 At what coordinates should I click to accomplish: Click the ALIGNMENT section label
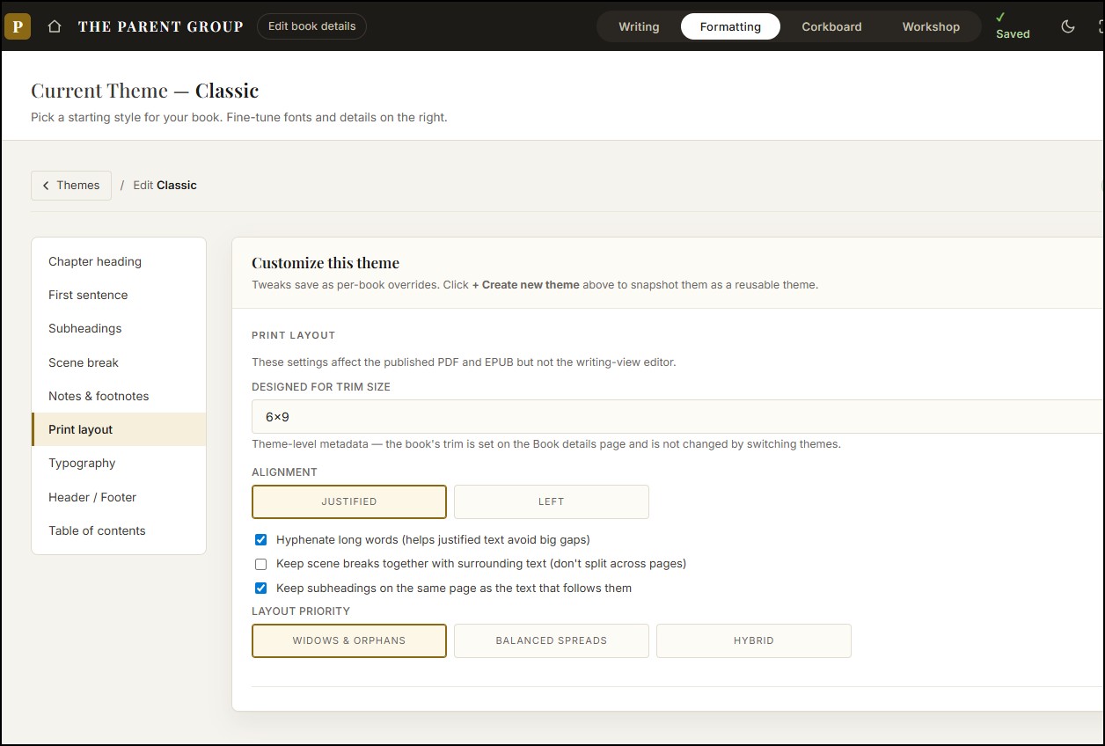coord(284,472)
